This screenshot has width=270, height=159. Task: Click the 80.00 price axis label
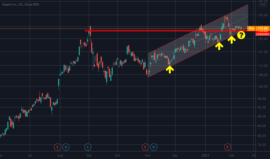click(x=262, y=136)
